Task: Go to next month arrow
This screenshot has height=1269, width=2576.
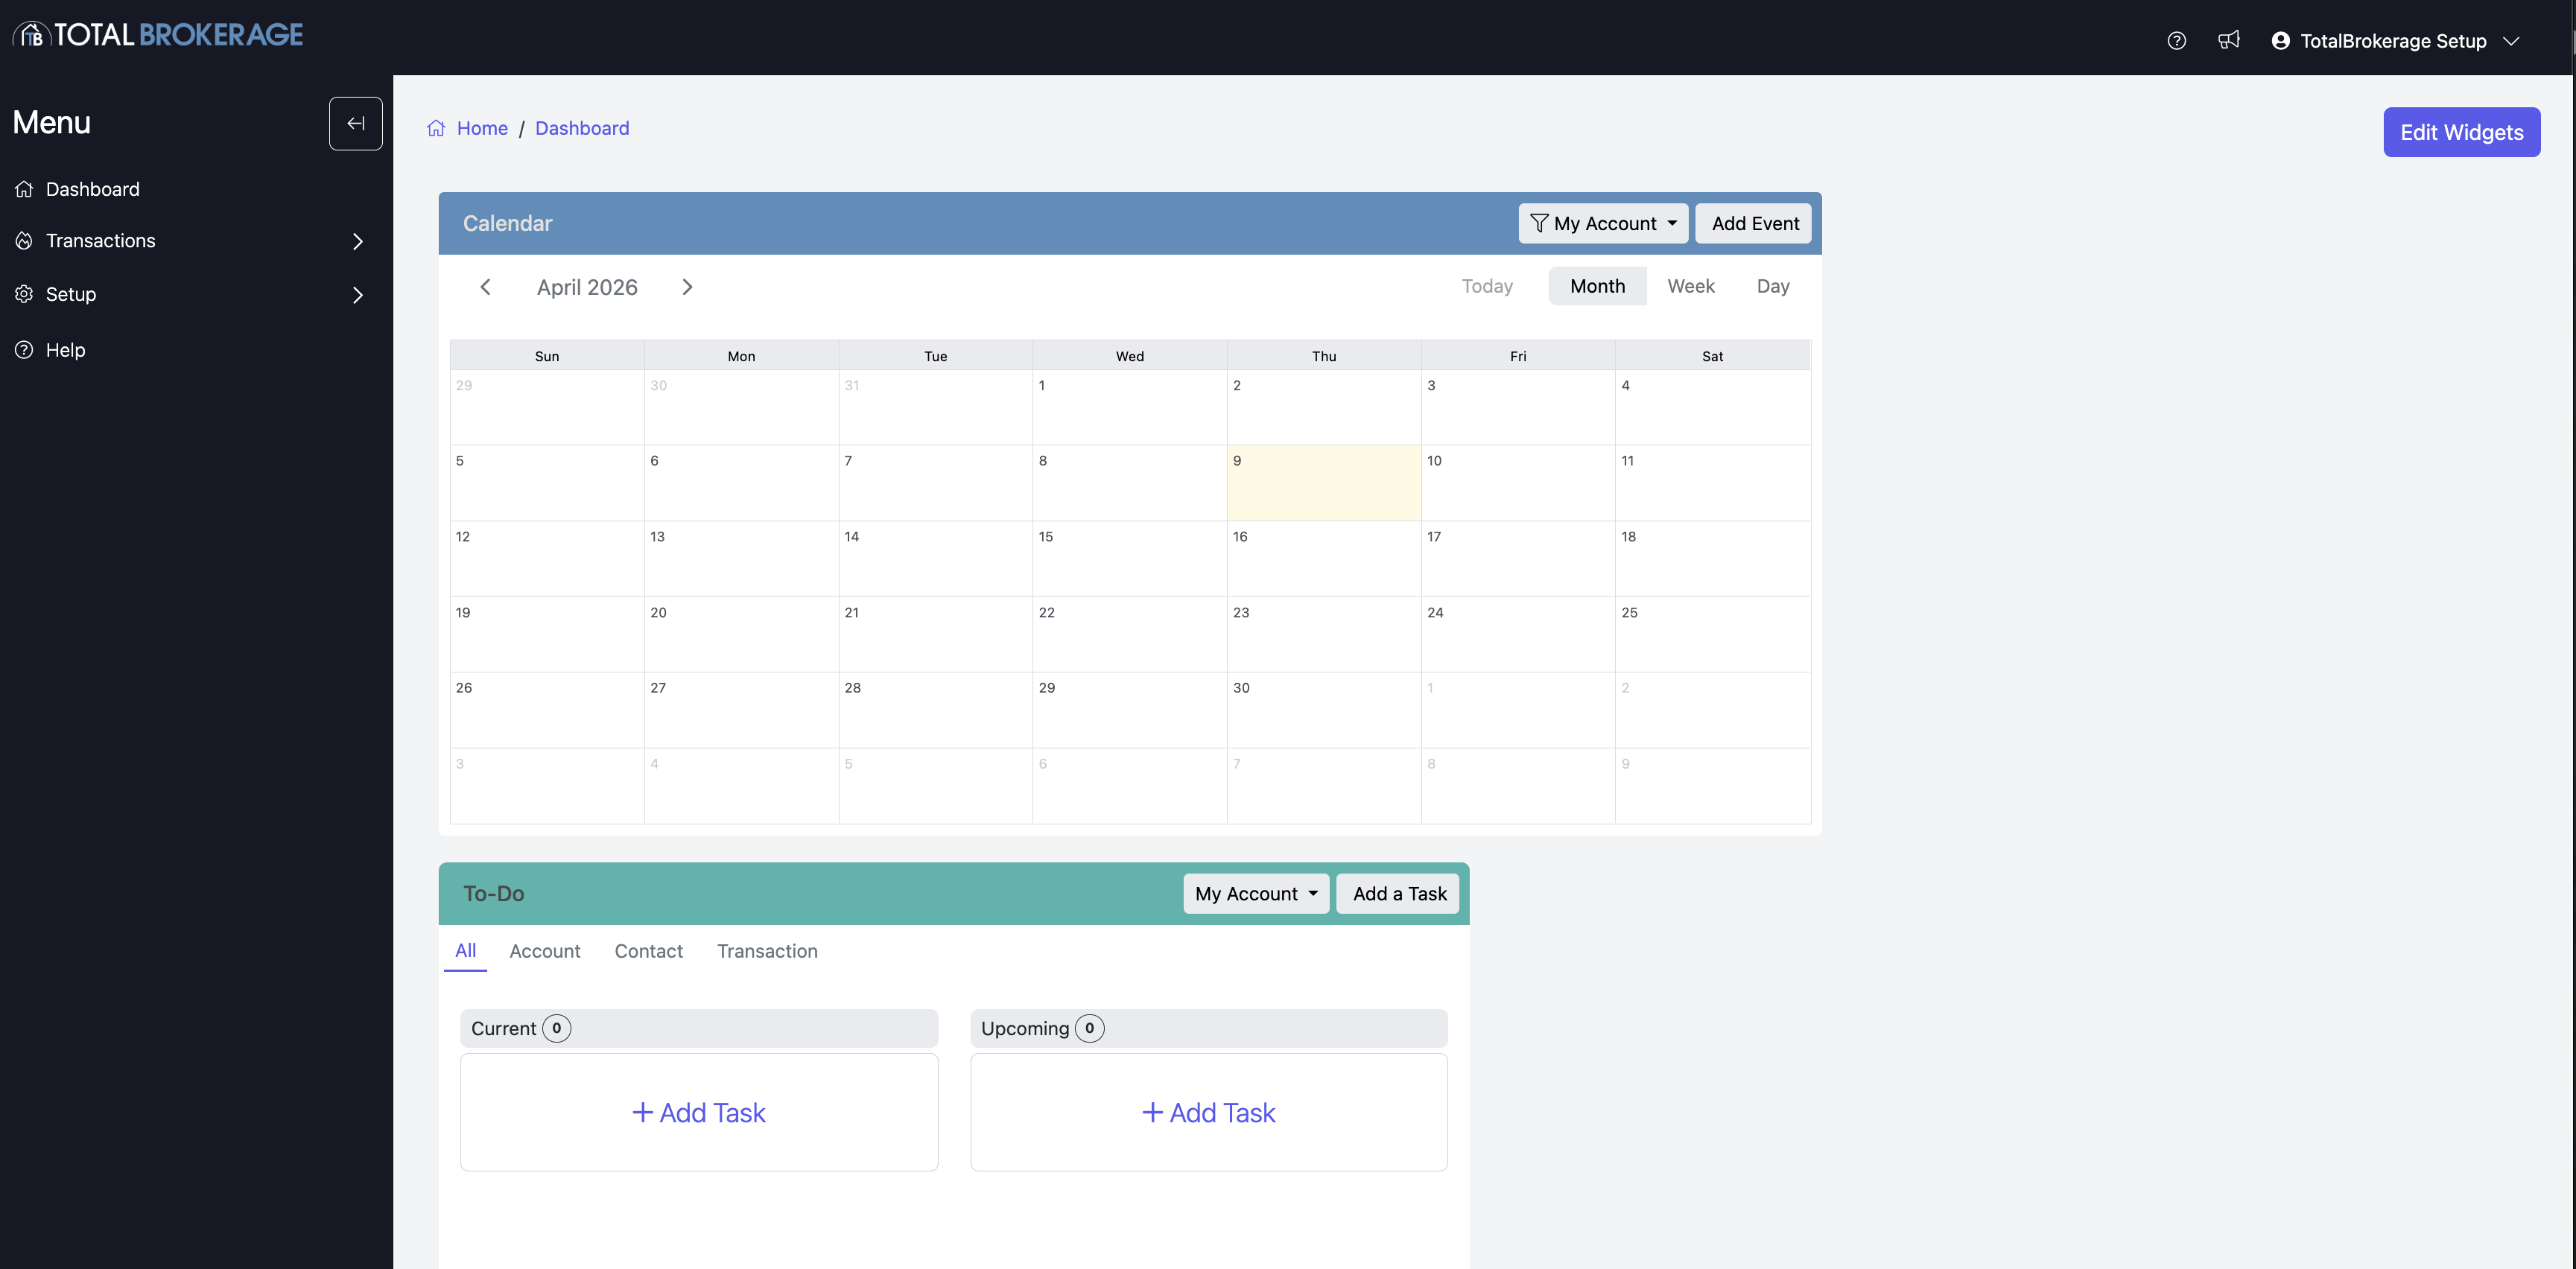Action: pos(687,287)
